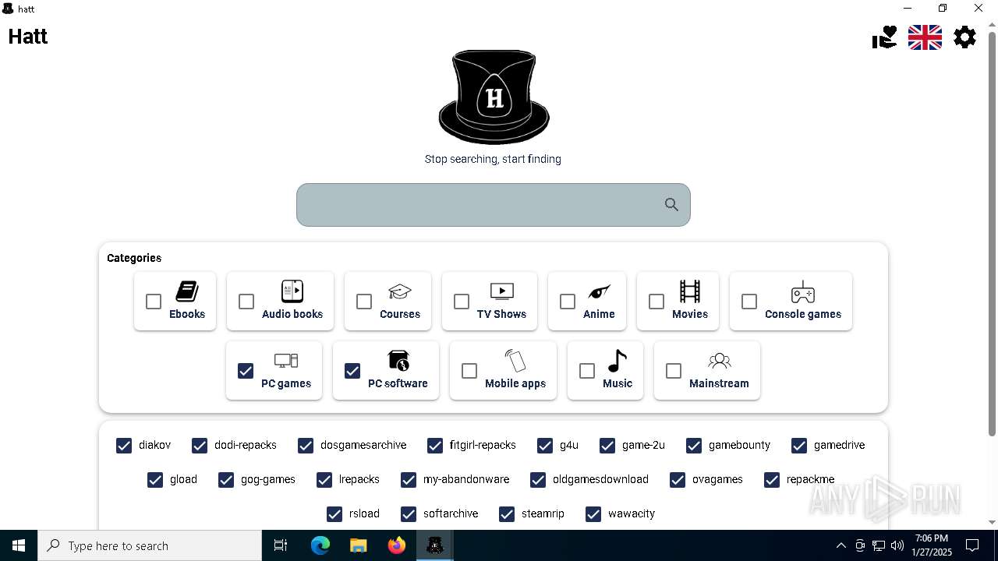This screenshot has width=998, height=561.
Task: Uncheck the diakov source
Action: coord(124,445)
